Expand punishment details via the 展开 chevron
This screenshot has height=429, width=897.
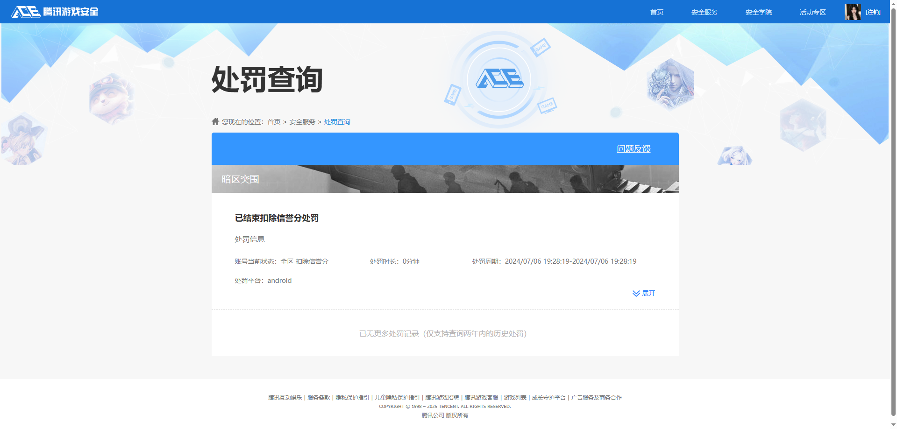(x=643, y=293)
